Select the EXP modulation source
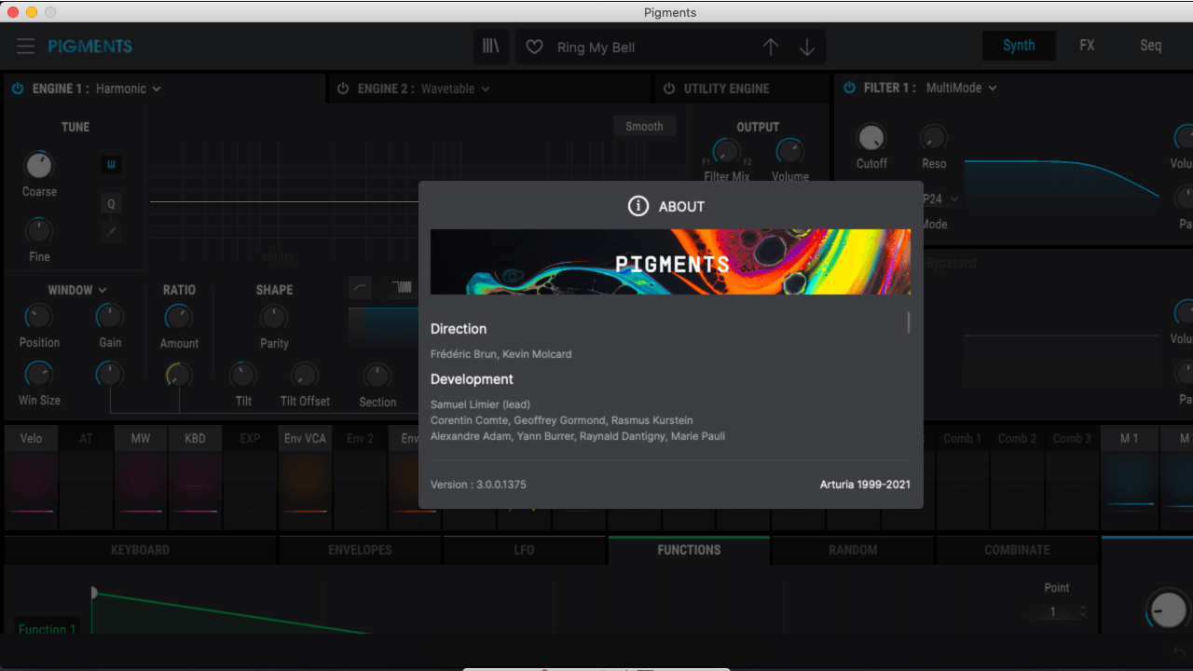Viewport: 1193px width, 671px height. (x=250, y=438)
